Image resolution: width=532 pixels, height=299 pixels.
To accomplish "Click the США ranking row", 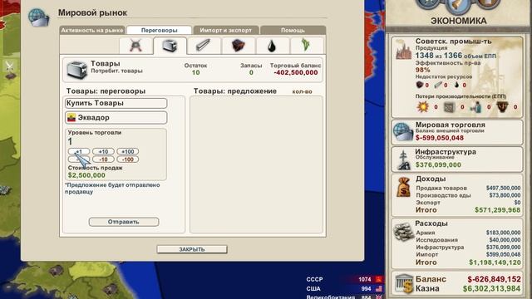I will 344,289.
